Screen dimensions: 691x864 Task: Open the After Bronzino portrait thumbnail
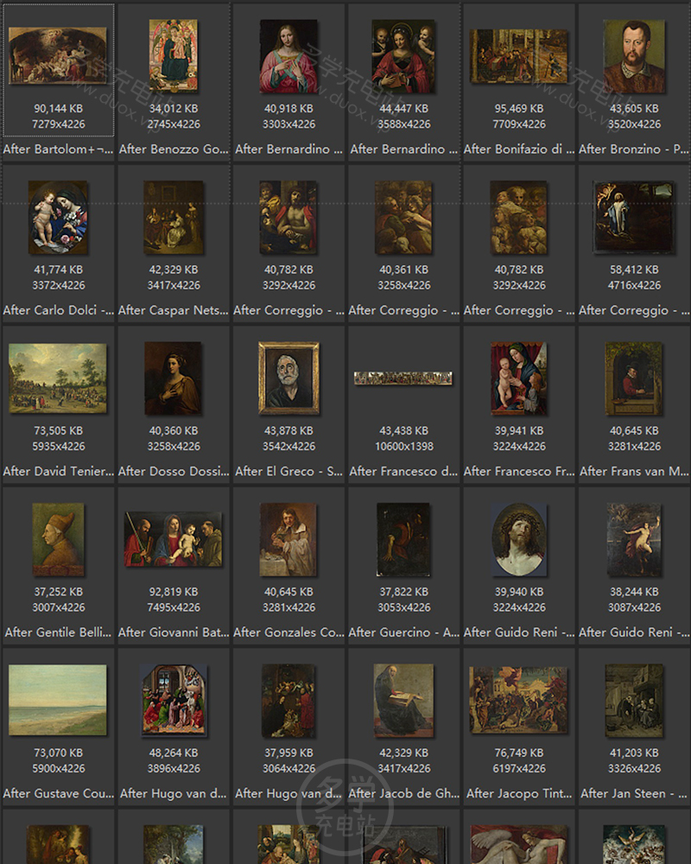click(x=634, y=56)
